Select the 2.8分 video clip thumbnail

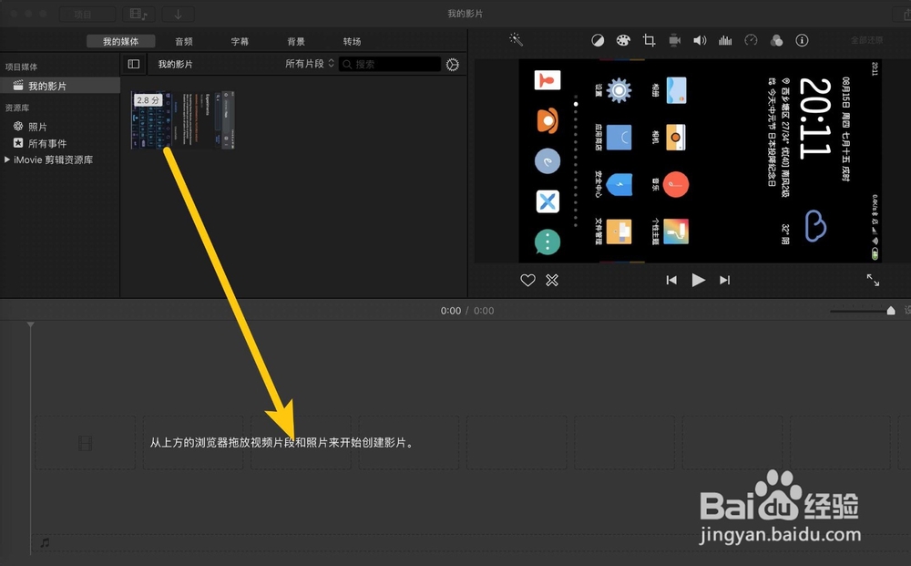pyautogui.click(x=182, y=118)
